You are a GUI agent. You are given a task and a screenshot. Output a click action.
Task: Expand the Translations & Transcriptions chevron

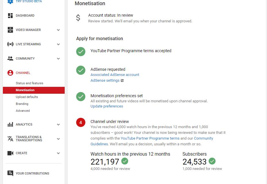(58, 139)
